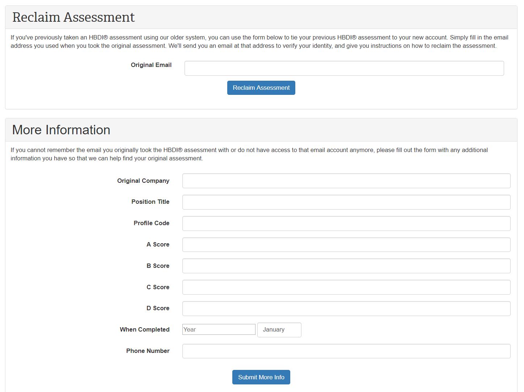Click the Original Email input field

pos(344,68)
